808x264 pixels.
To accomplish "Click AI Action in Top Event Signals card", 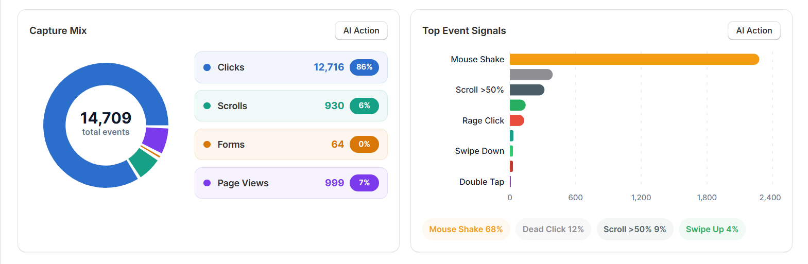I will (753, 31).
